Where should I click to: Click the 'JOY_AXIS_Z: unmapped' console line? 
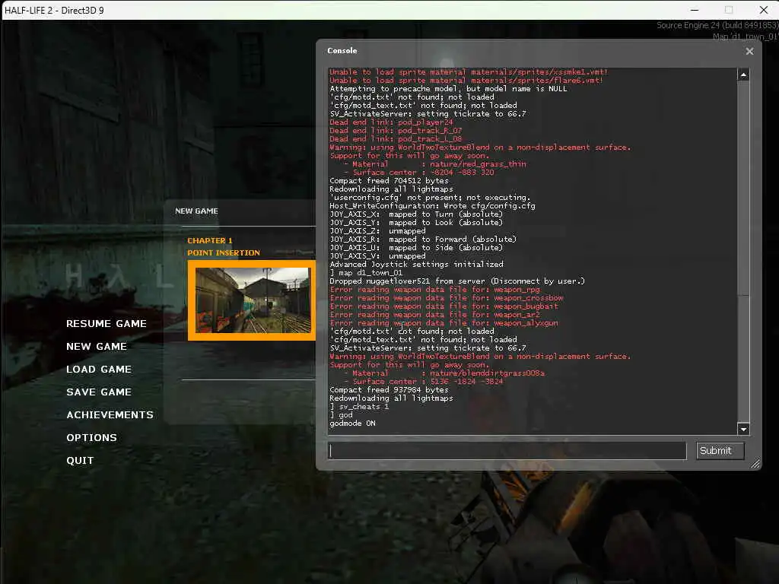pyautogui.click(x=377, y=231)
